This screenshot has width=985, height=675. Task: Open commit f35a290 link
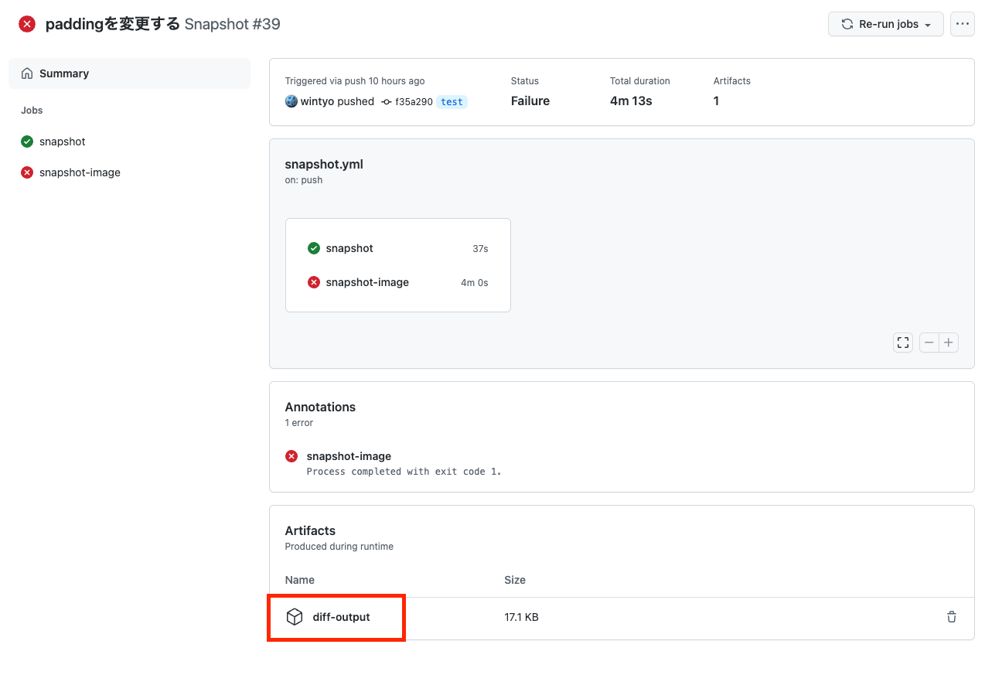coord(414,101)
